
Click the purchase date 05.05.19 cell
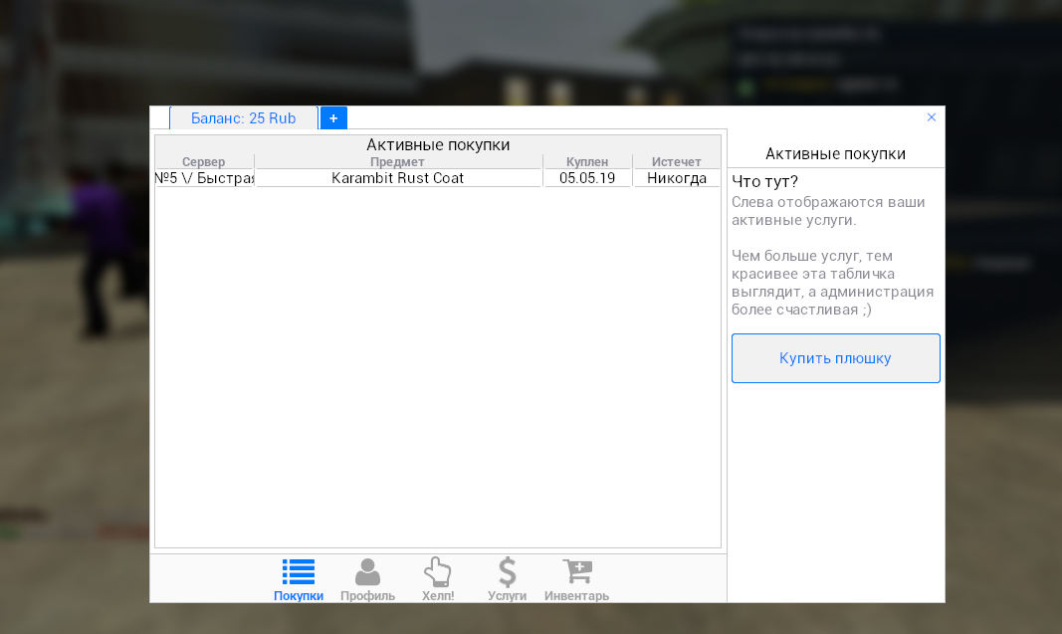tap(587, 178)
